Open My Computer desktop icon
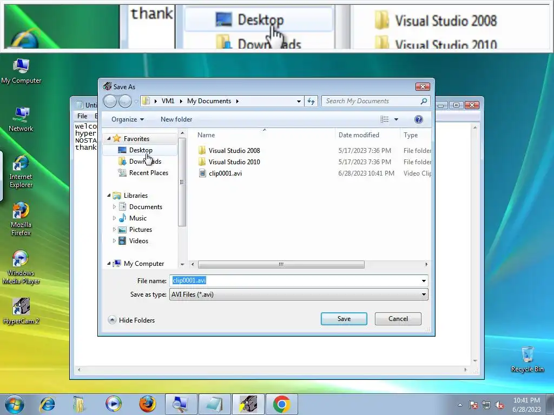The height and width of the screenshot is (415, 554). click(x=21, y=72)
